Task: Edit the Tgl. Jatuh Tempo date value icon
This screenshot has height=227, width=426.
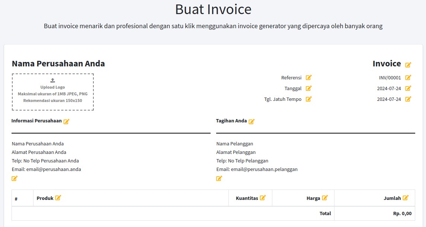Action: click(x=408, y=99)
